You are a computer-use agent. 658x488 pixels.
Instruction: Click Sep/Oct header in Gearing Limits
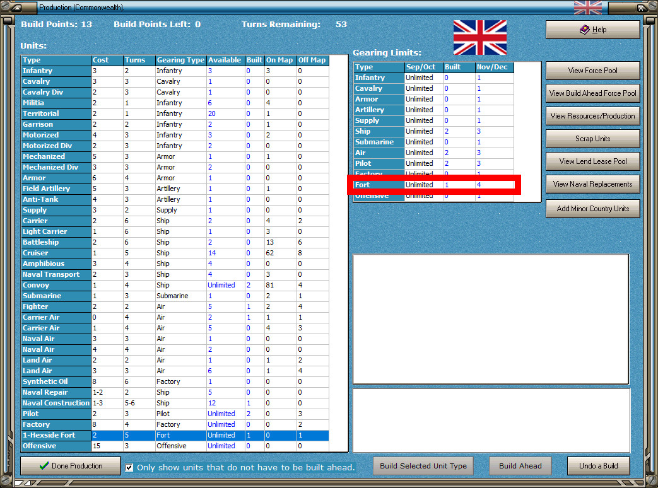(423, 67)
